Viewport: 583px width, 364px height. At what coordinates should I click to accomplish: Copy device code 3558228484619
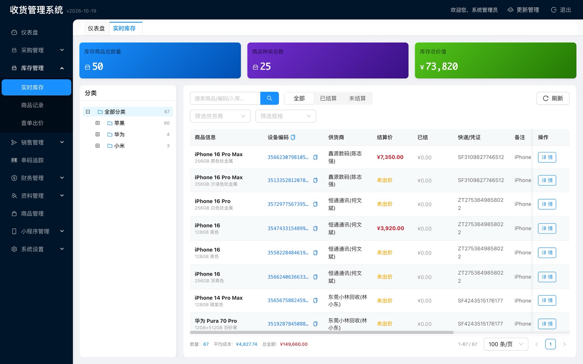pyautogui.click(x=315, y=253)
